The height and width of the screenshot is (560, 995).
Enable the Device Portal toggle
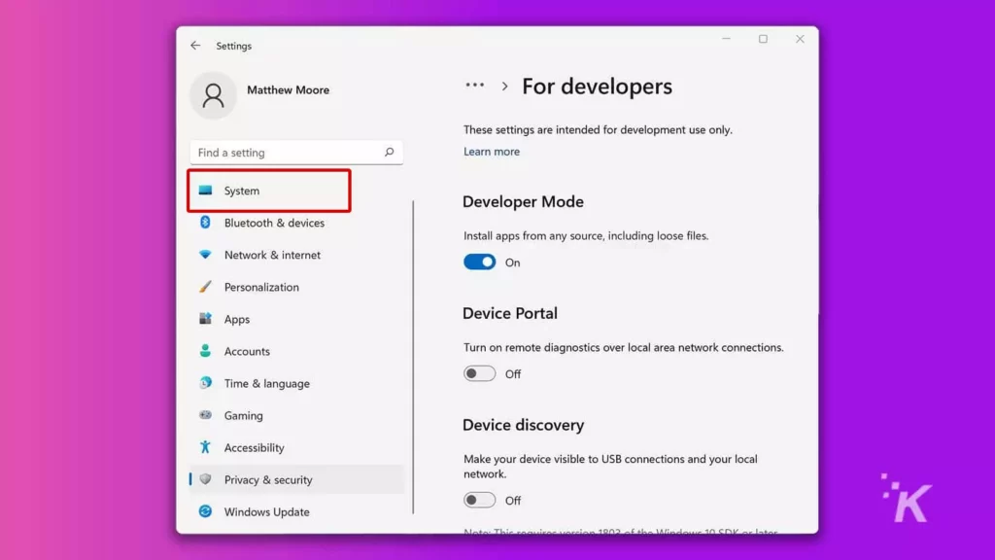click(479, 374)
